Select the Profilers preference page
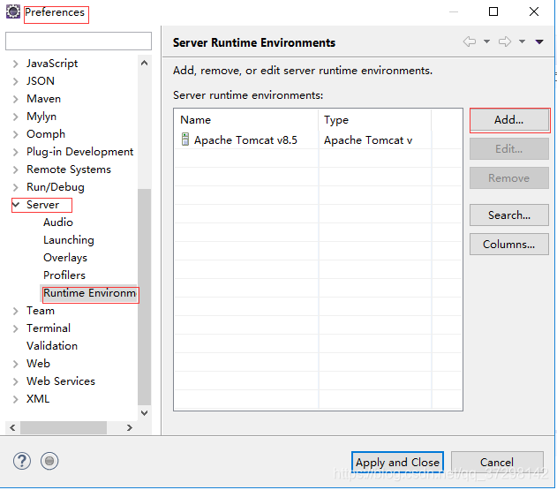The image size is (557, 490). tap(64, 275)
